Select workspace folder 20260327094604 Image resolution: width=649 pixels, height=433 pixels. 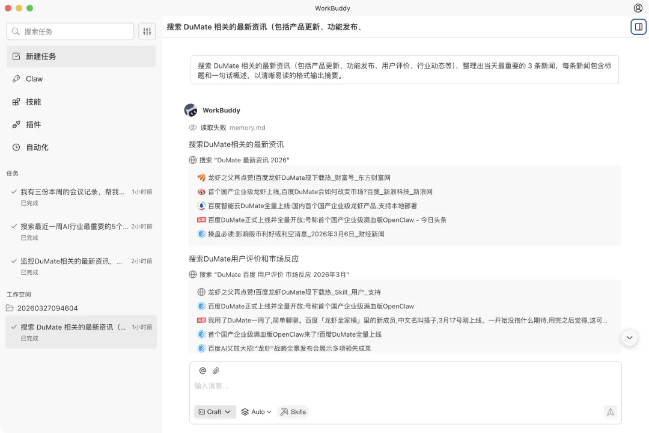pyautogui.click(x=47, y=308)
